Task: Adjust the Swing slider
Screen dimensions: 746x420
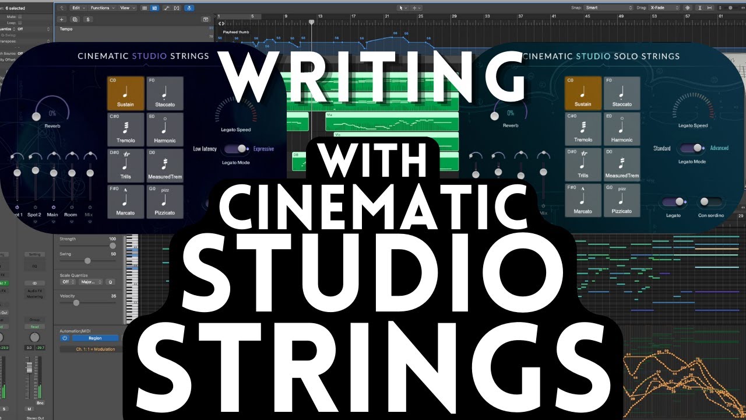Action: point(87,261)
